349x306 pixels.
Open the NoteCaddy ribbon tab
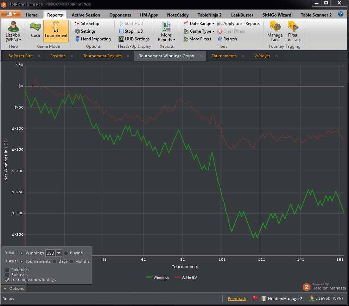178,15
